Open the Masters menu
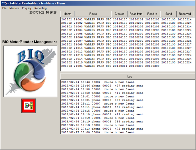The image size is (196, 150). click(14, 8)
